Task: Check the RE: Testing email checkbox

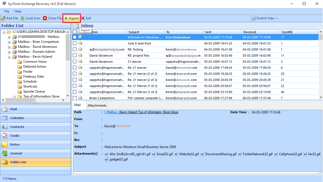Action: pos(75,49)
